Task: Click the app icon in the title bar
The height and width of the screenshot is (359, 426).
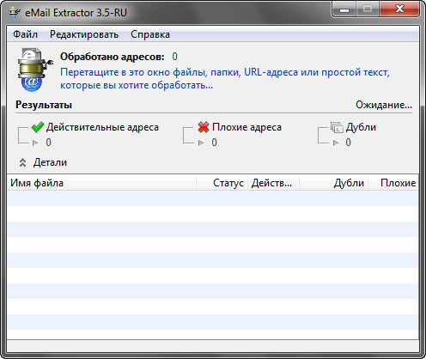Action: 15,13
